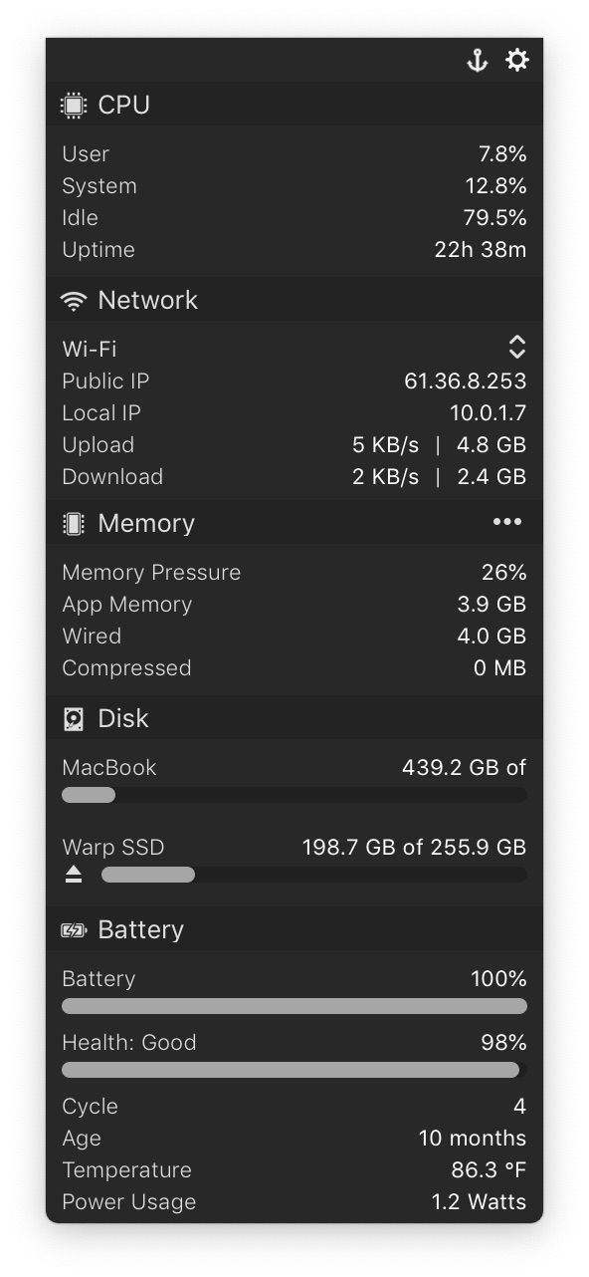Click the Local IP address 10.0.1.7
This screenshot has width=589, height=1277.
(488, 413)
